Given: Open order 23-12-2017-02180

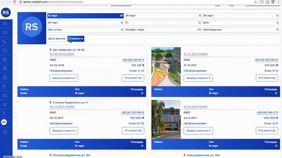Looking at the screenshot, I should [196, 107].
